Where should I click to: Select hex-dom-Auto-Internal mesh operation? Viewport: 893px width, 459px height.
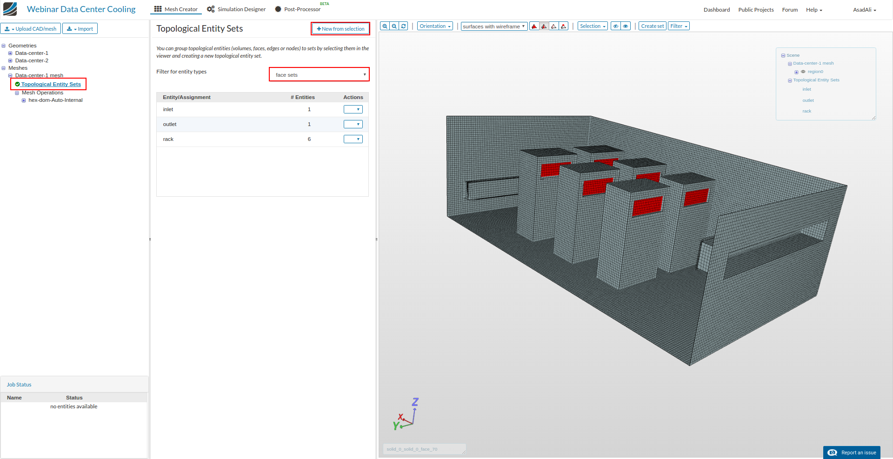(55, 100)
